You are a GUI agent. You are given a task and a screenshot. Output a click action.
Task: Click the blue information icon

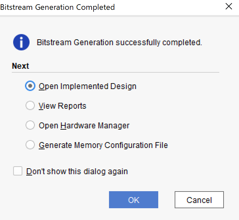click(x=21, y=42)
